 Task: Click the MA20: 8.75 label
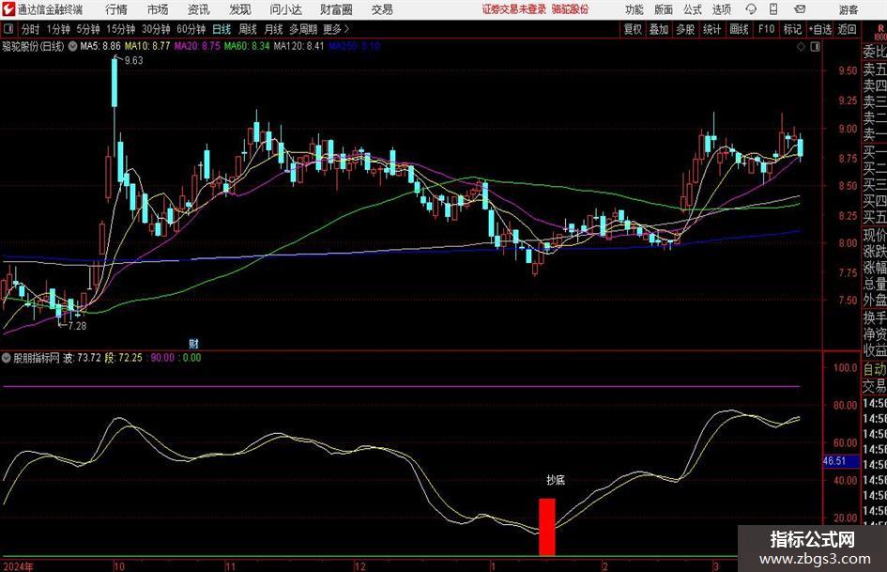(x=197, y=46)
